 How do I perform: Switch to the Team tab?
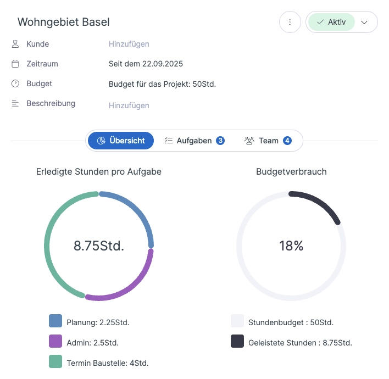point(268,141)
